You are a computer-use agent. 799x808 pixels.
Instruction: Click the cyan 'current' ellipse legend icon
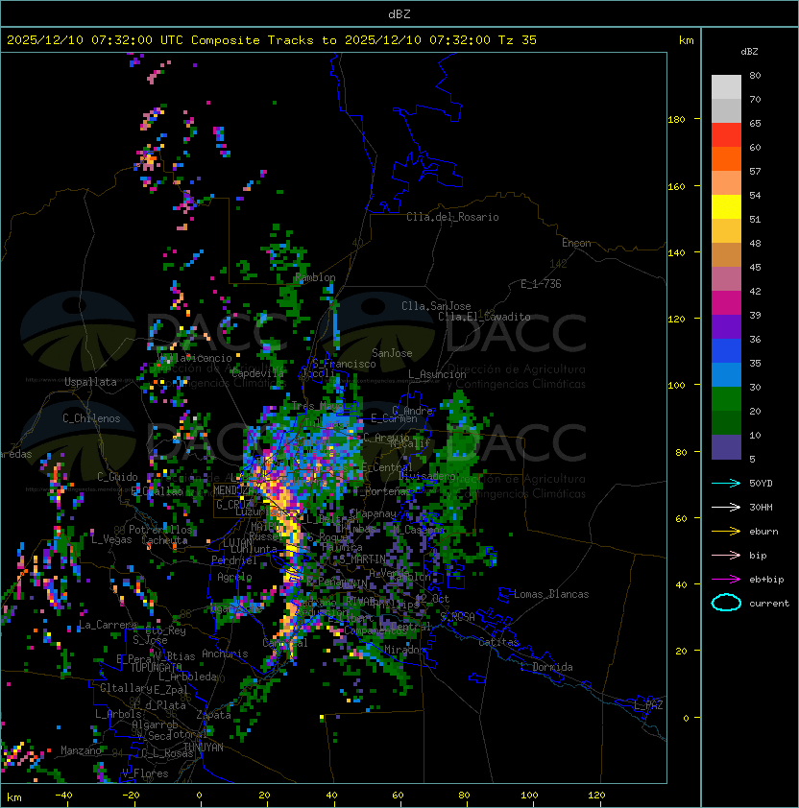click(726, 603)
